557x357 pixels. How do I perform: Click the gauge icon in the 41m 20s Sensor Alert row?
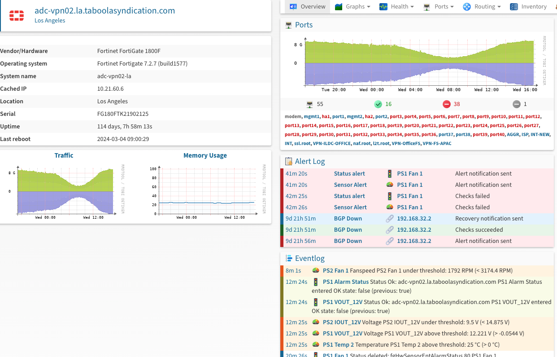click(x=389, y=185)
